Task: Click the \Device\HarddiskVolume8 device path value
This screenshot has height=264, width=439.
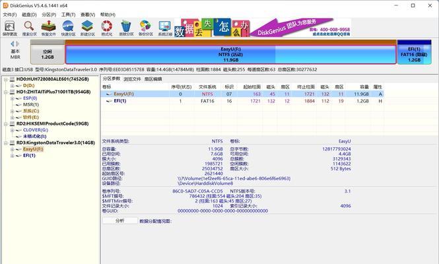Action: coord(205,183)
